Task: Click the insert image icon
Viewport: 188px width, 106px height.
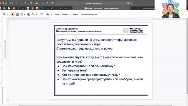Action: pos(22,14)
